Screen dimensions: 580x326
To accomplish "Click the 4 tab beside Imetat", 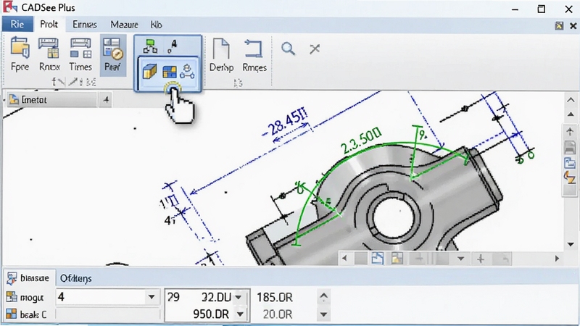I will [106, 100].
